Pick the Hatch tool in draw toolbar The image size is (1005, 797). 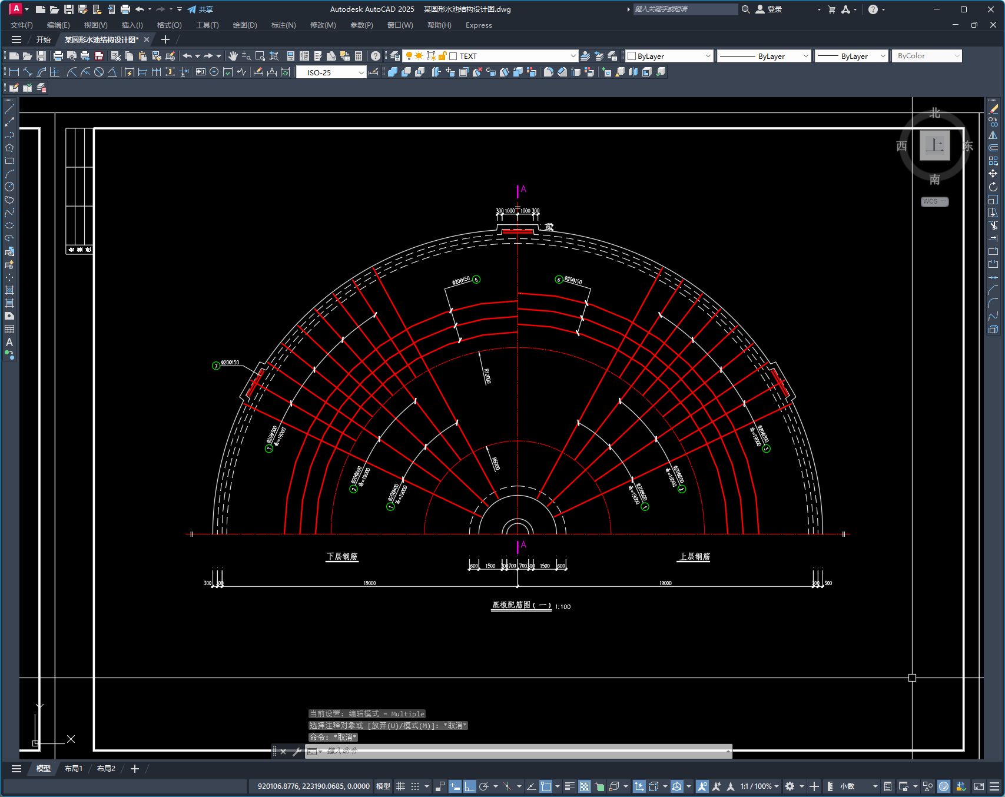(x=9, y=290)
